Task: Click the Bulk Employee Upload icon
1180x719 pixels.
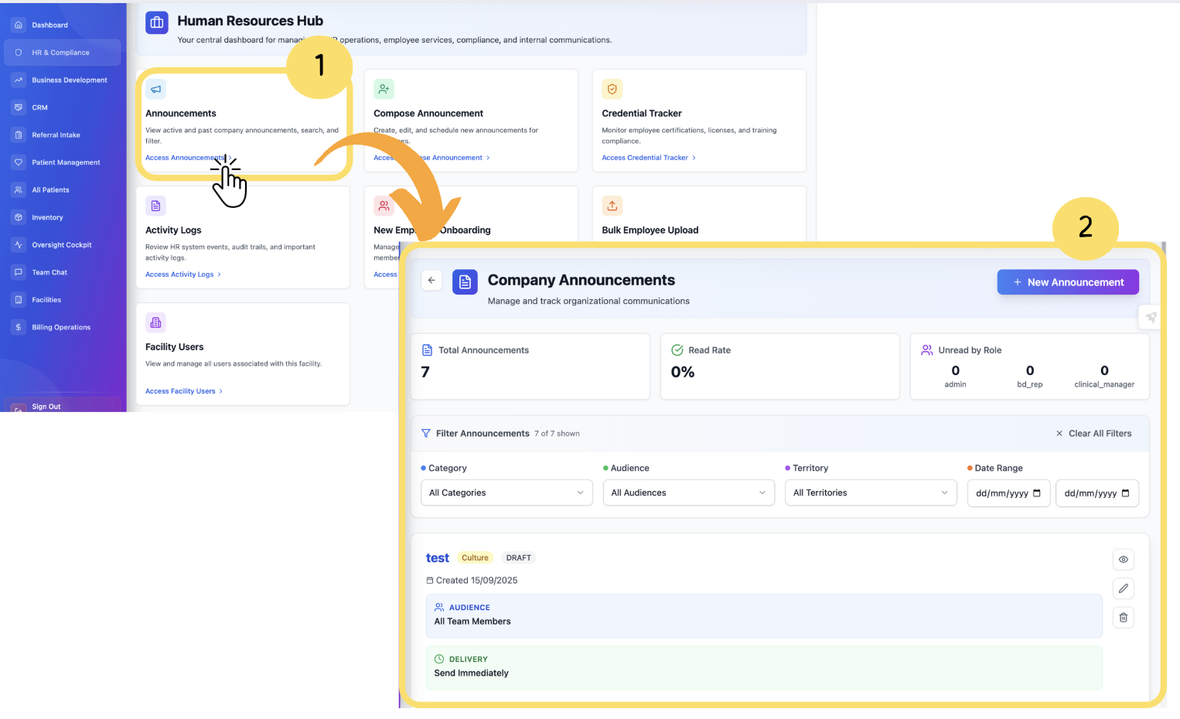Action: [x=612, y=206]
